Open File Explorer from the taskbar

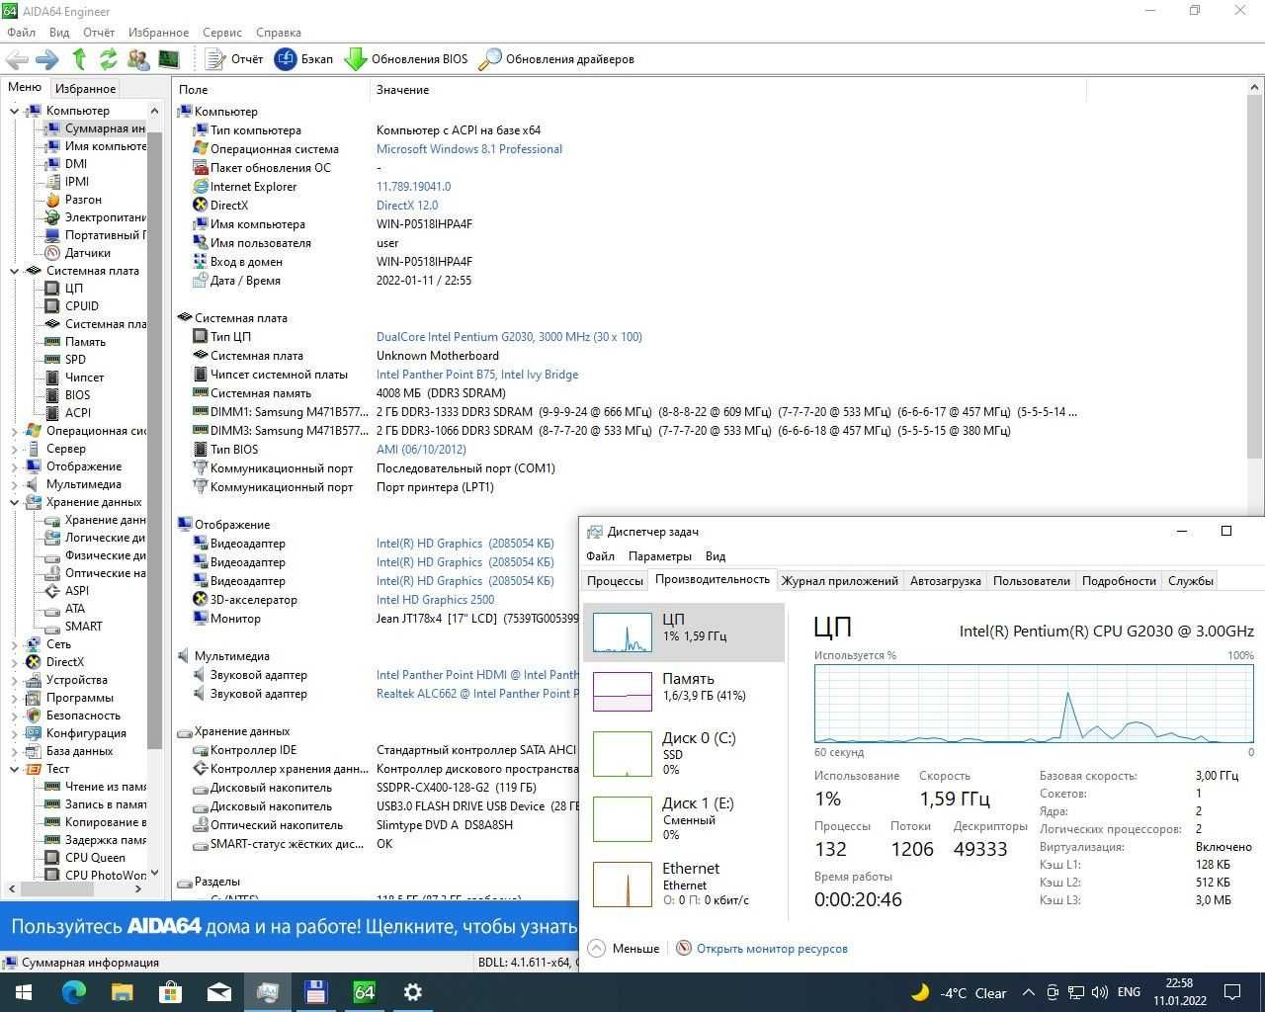click(x=122, y=992)
